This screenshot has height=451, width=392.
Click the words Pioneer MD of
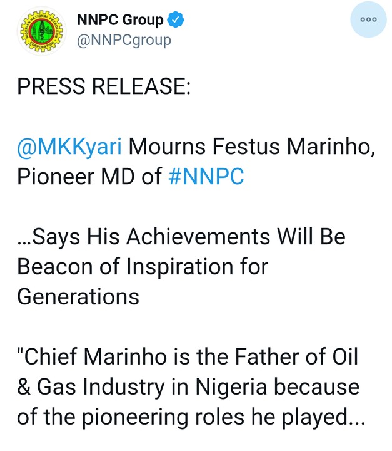(89, 177)
